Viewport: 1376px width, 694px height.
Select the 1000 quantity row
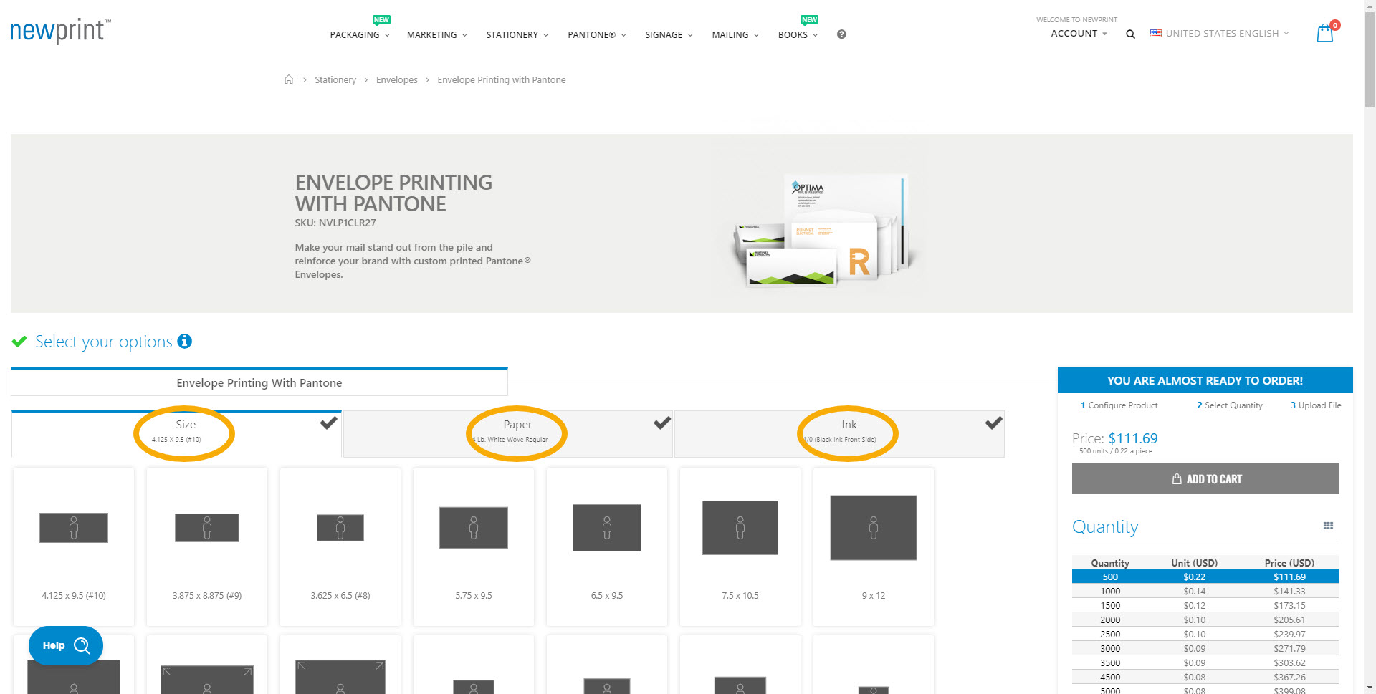pyautogui.click(x=1205, y=591)
